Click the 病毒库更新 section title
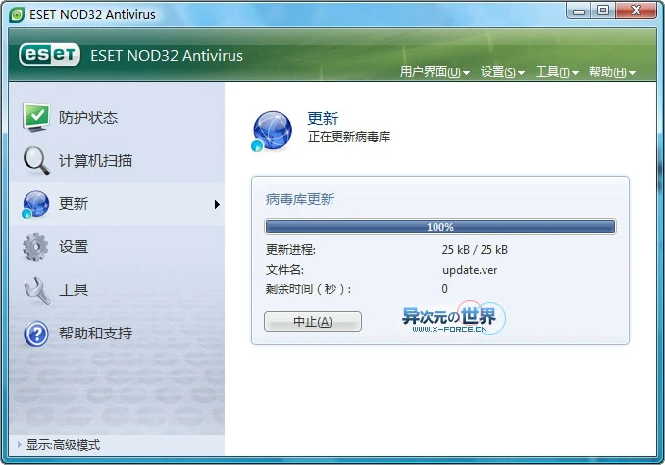The width and height of the screenshot is (665, 465). coord(300,199)
